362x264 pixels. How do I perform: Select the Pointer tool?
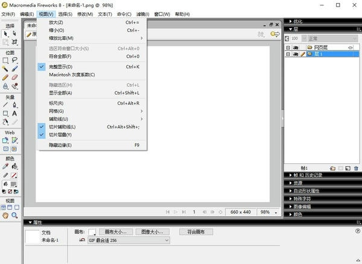click(x=5, y=34)
